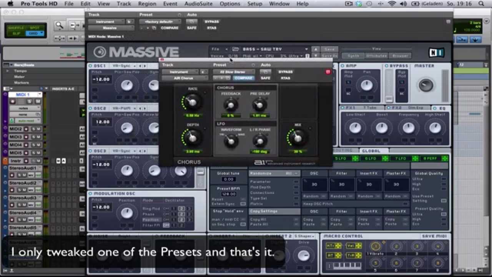Open factory default preset dropdown in Massive window

160,22
